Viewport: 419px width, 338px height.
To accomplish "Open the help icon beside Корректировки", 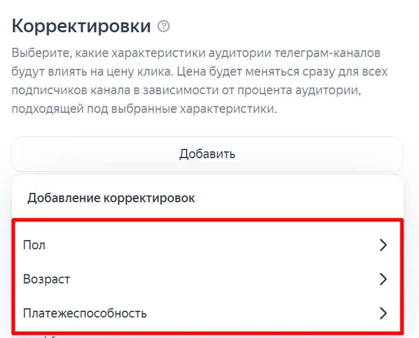I will [164, 27].
